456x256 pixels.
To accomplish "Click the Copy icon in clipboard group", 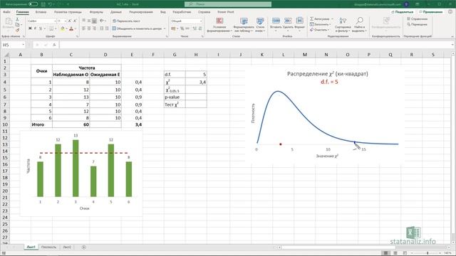I will click(x=17, y=25).
